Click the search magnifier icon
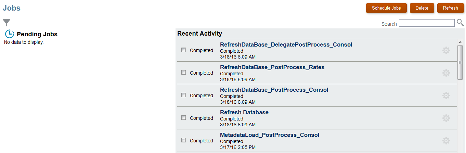The image size is (466, 153). coord(460,23)
